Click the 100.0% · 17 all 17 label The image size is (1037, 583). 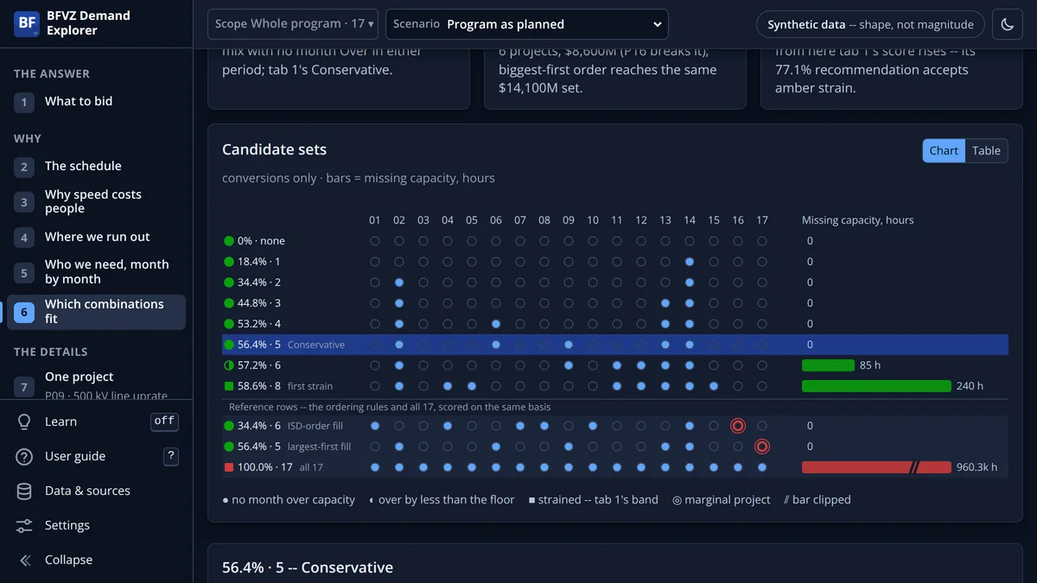(x=280, y=467)
